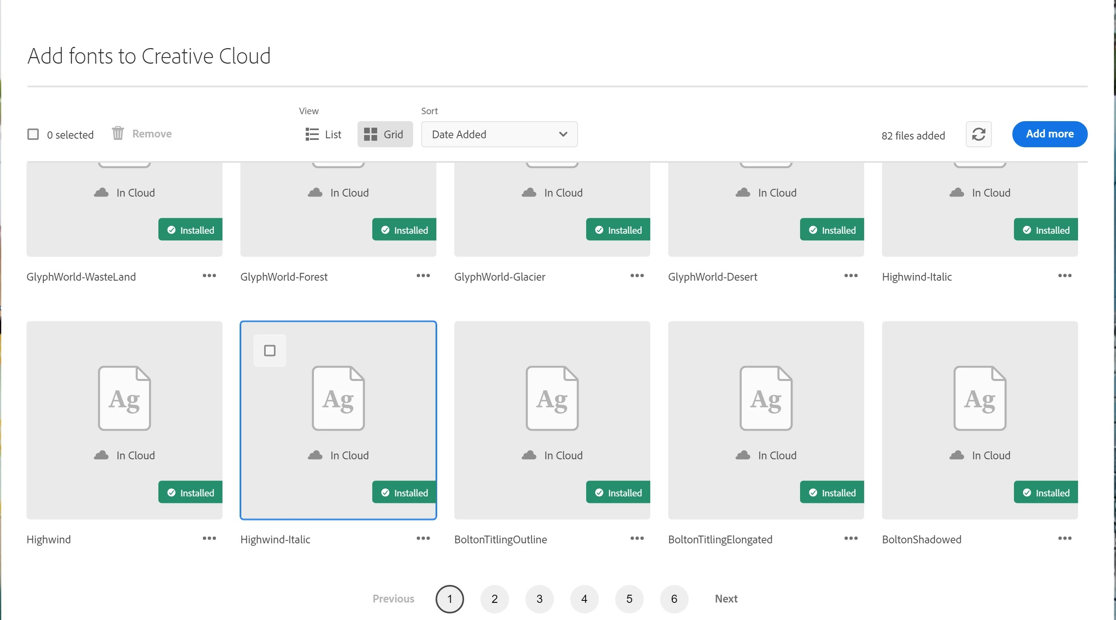
Task: Open more options for GlyphWorld-Desert
Action: pyautogui.click(x=850, y=276)
